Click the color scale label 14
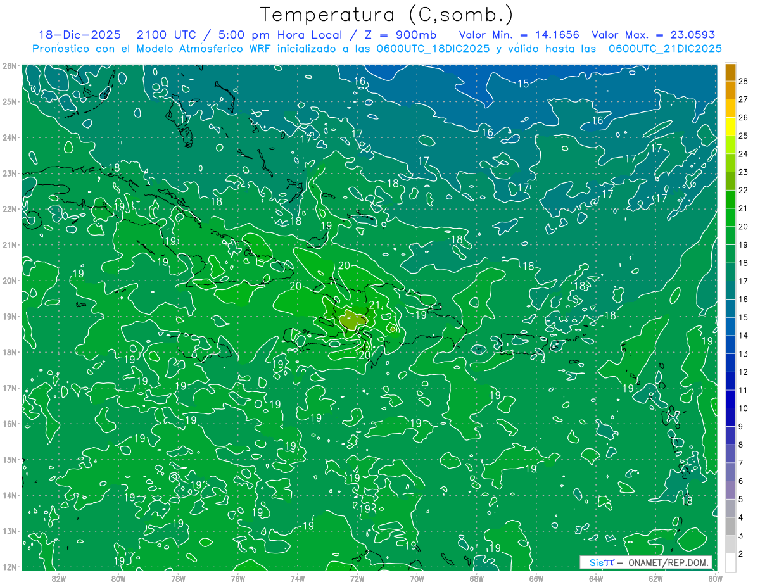Viewport: 760px width, 587px height. pyautogui.click(x=743, y=336)
